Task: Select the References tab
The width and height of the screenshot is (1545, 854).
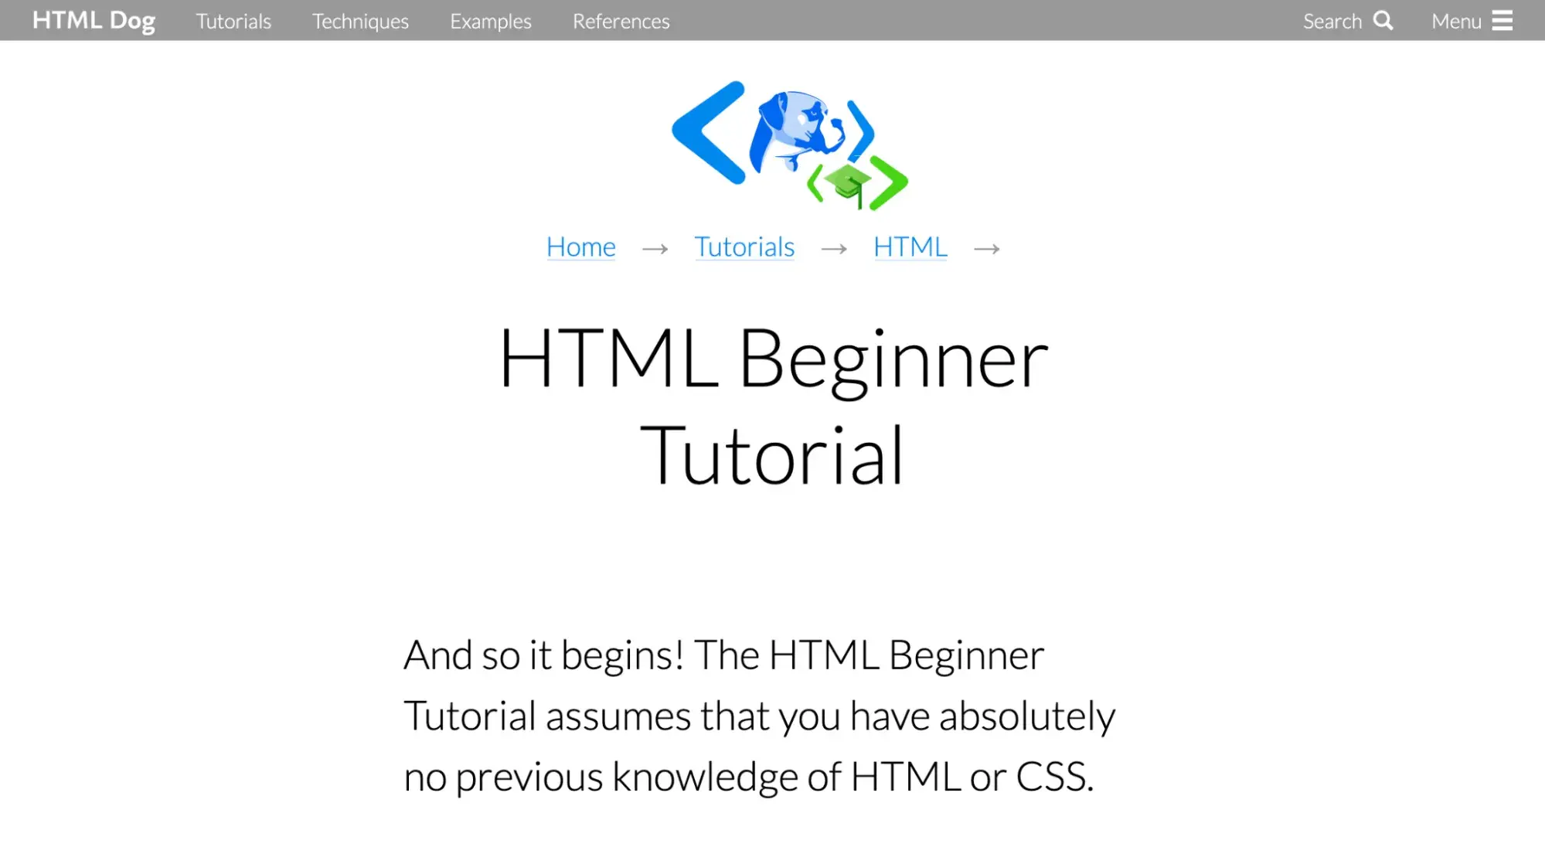Action: [621, 20]
